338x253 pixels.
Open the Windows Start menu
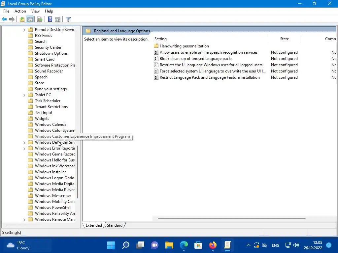click(111, 245)
